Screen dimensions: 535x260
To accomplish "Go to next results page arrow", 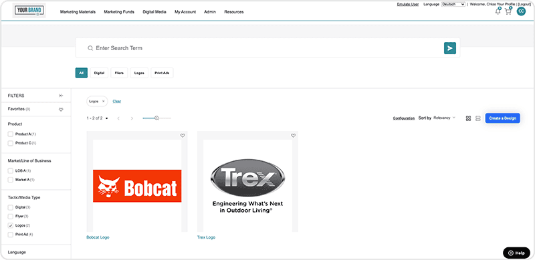I will coord(132,118).
